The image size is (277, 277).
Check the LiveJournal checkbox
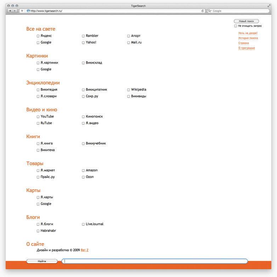83,224
